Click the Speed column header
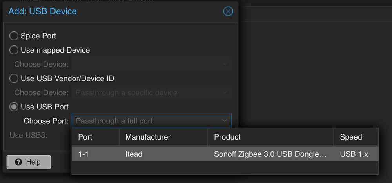392x183 pixels. 356,137
